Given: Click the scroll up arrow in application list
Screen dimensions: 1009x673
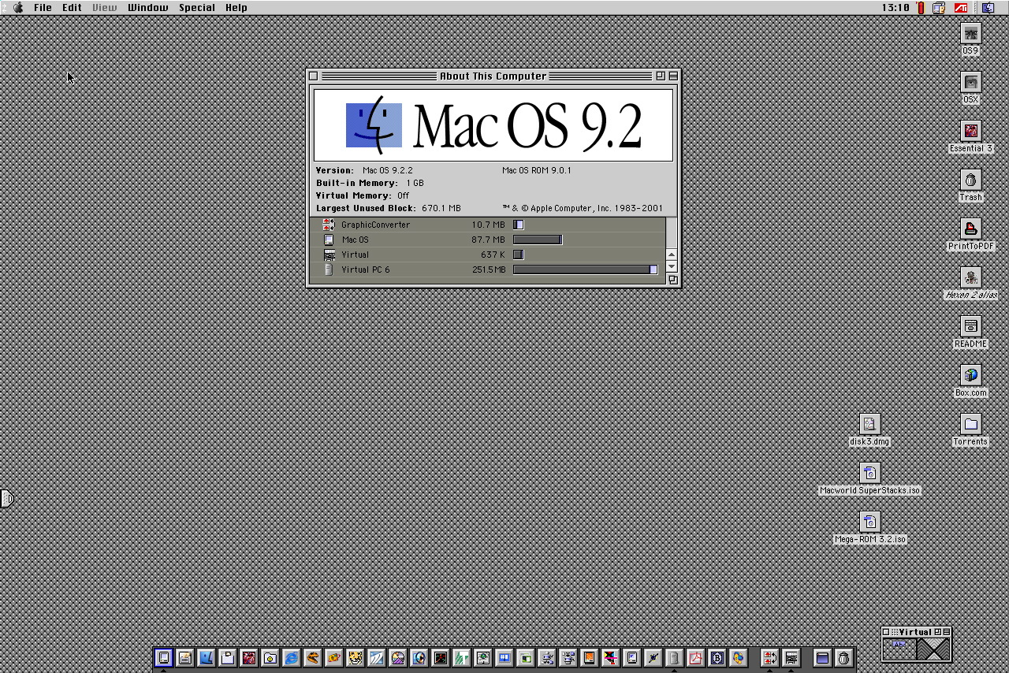Looking at the screenshot, I should pyautogui.click(x=672, y=254).
